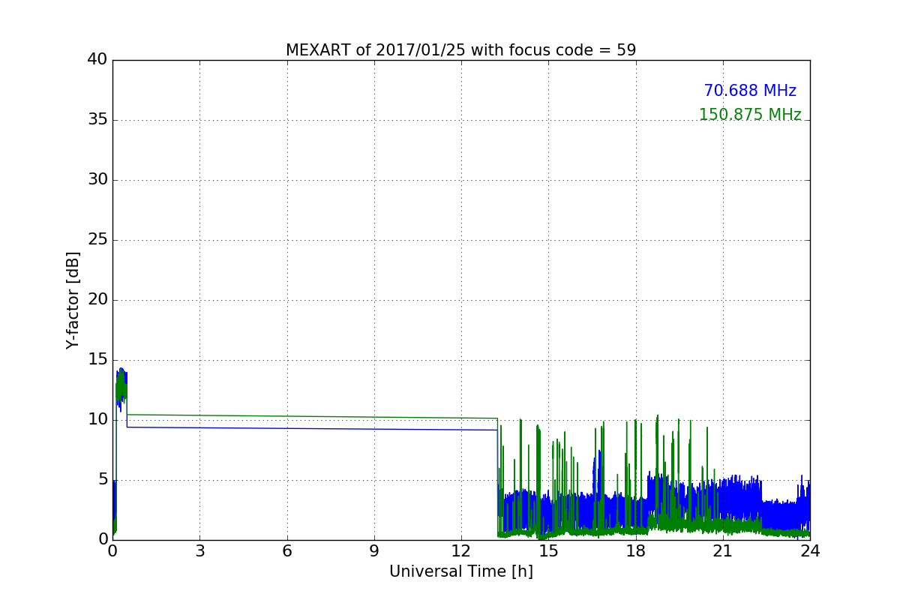
Task: Click the y-axis tick label '30'
Action: click(97, 180)
